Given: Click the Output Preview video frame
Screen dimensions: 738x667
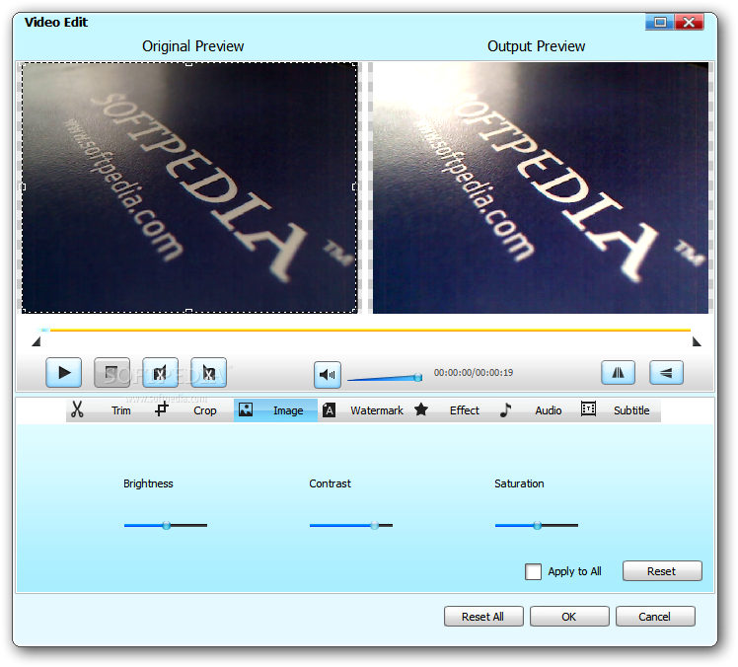Looking at the screenshot, I should [x=541, y=187].
